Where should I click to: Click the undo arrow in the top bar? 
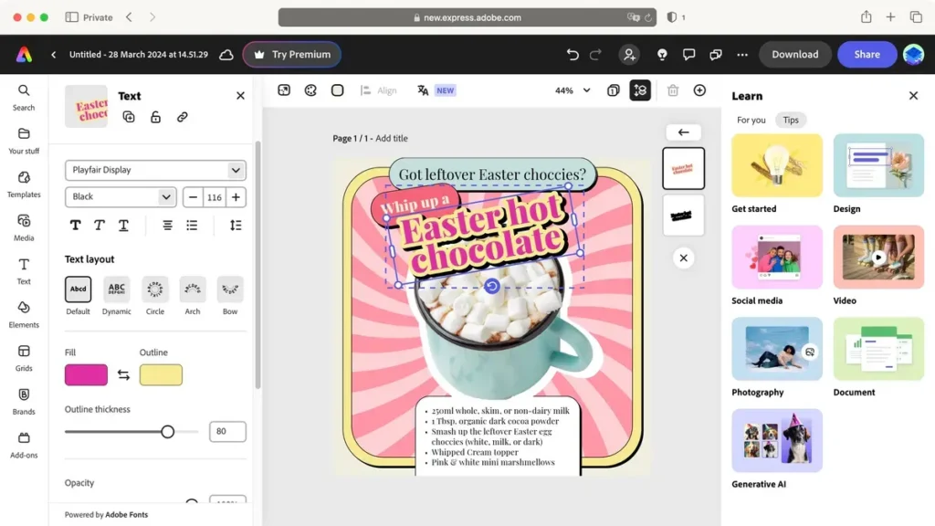[x=573, y=55]
